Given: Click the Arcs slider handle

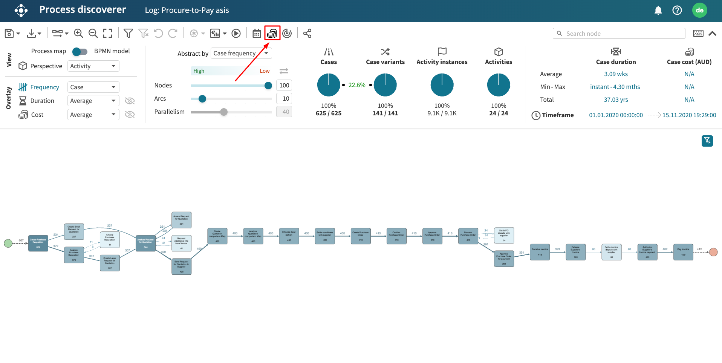Looking at the screenshot, I should (202, 99).
